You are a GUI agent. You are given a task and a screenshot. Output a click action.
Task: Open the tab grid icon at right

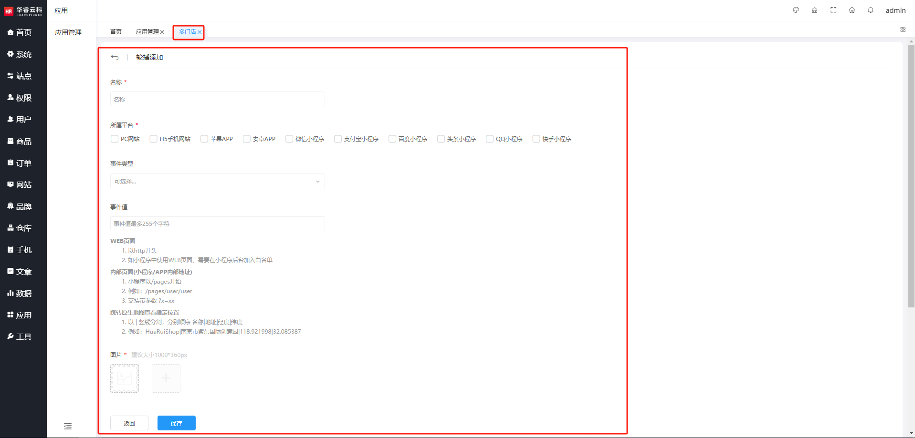pyautogui.click(x=903, y=30)
